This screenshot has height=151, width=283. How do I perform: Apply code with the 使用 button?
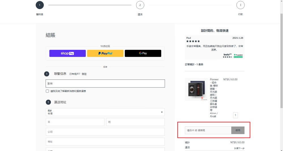coord(238,130)
